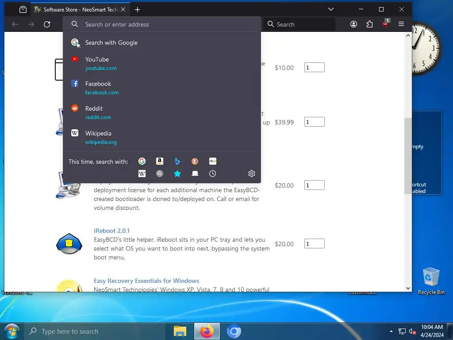Image resolution: width=453 pixels, height=340 pixels.
Task: Go forward to the next page
Action: [31, 24]
